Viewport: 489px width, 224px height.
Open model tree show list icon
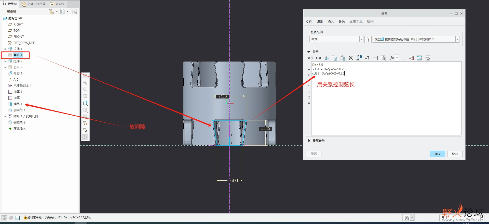(x=62, y=11)
